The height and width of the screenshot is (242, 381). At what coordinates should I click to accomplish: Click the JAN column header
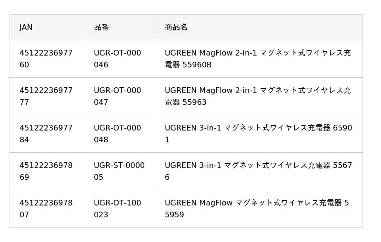[26, 28]
